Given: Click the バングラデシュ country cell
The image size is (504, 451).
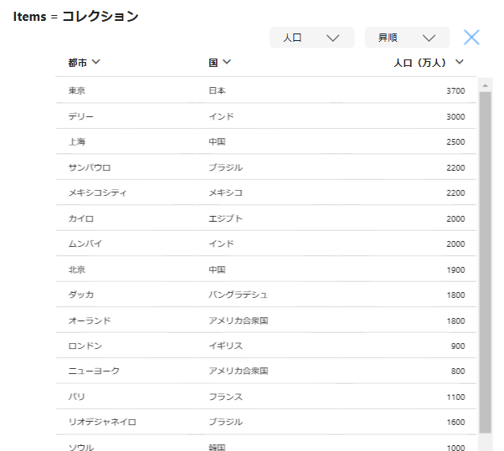Looking at the screenshot, I should pos(238,295).
